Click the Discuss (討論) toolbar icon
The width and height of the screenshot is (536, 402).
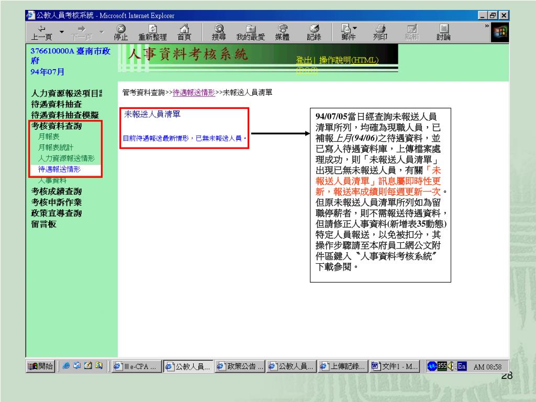[x=443, y=32]
